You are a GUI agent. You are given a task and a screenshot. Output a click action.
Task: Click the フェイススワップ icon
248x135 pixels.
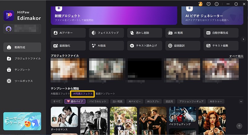[x=94, y=33]
